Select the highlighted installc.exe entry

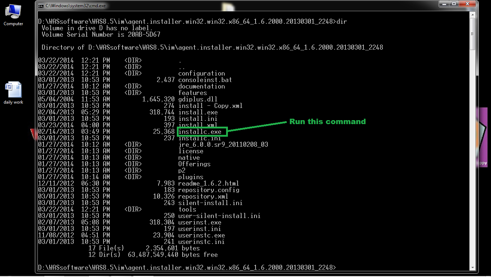coord(202,132)
